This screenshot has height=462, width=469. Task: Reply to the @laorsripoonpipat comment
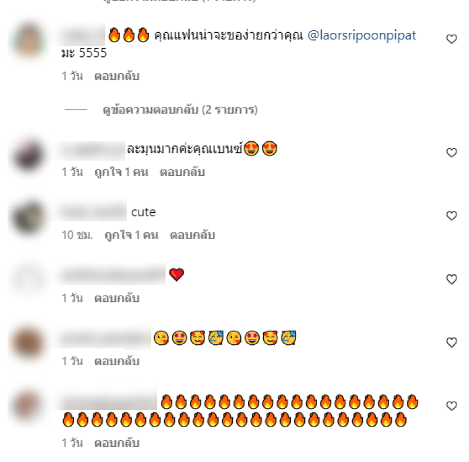[x=117, y=76]
